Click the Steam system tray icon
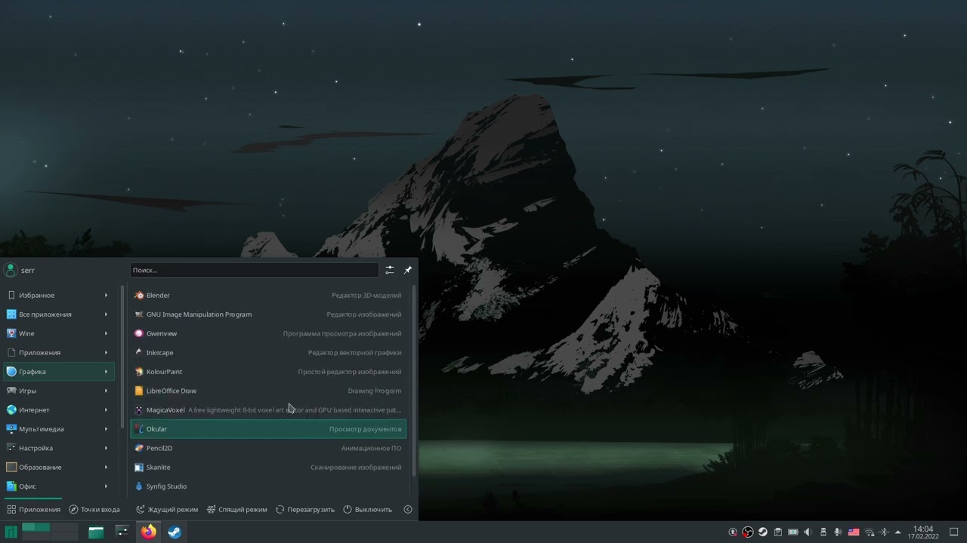Viewport: 967px width, 543px height. pyautogui.click(x=763, y=532)
